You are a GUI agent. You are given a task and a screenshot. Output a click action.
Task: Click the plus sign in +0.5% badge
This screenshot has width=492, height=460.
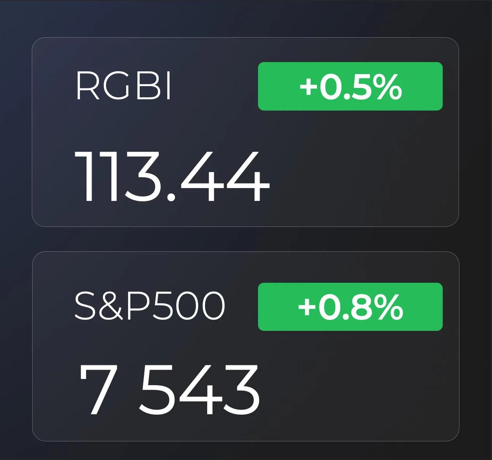tap(308, 86)
